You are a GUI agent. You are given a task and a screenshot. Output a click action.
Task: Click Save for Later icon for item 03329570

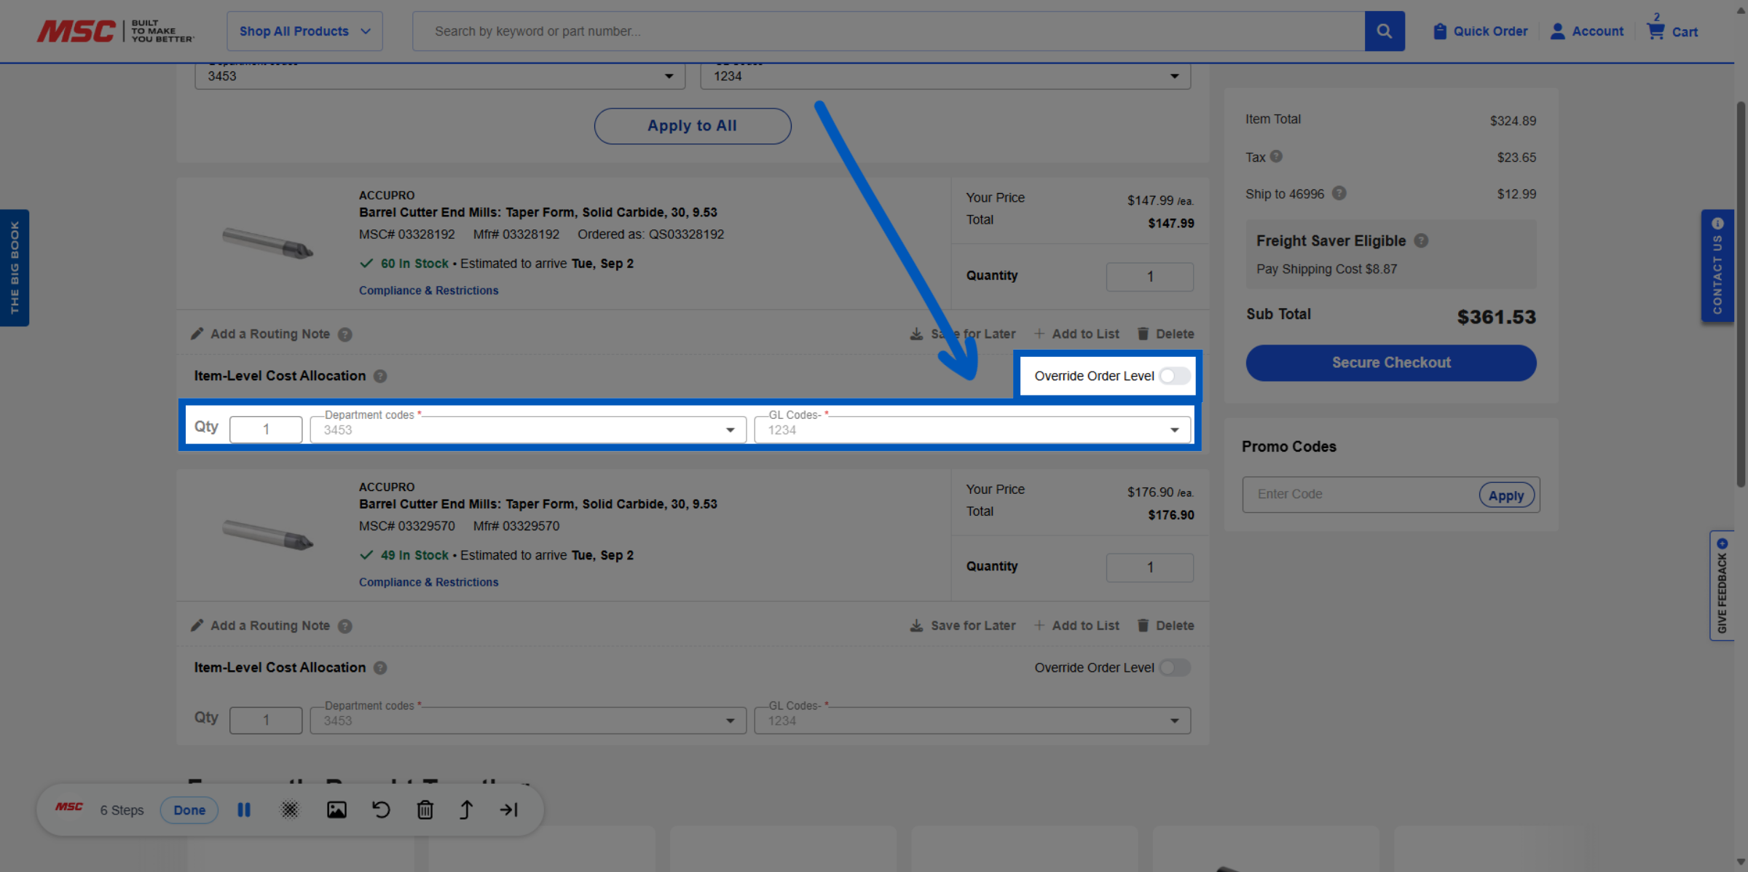point(916,625)
